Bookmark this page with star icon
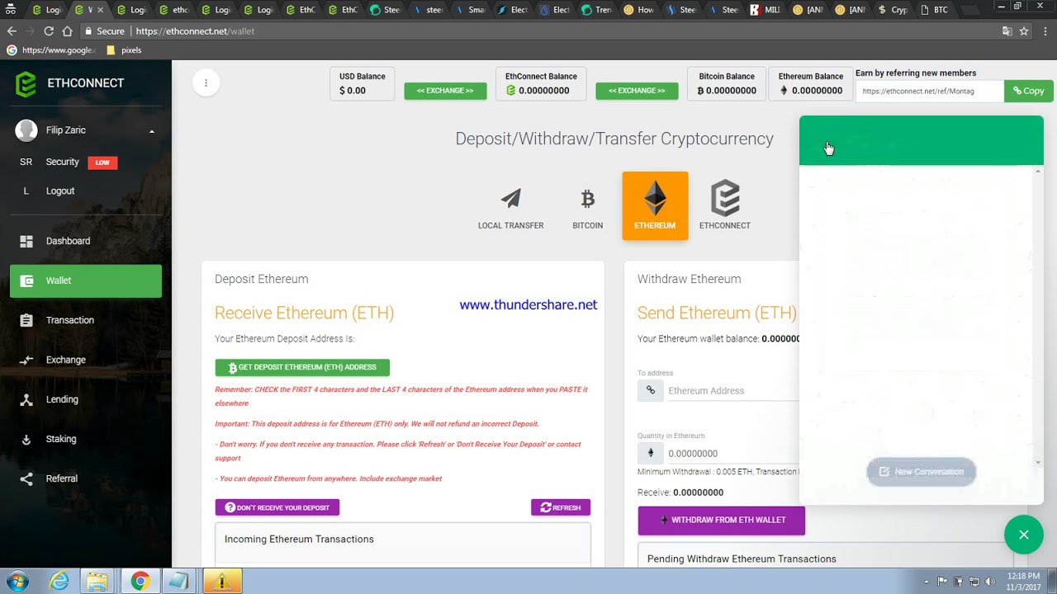Image resolution: width=1057 pixels, height=594 pixels. tap(1024, 31)
